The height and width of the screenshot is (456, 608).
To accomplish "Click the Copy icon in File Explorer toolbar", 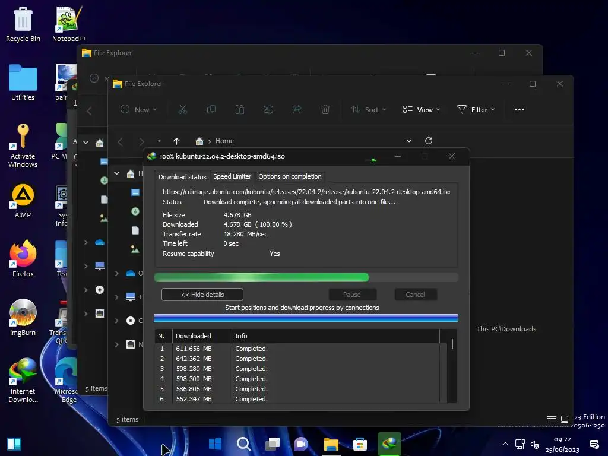I will (211, 110).
